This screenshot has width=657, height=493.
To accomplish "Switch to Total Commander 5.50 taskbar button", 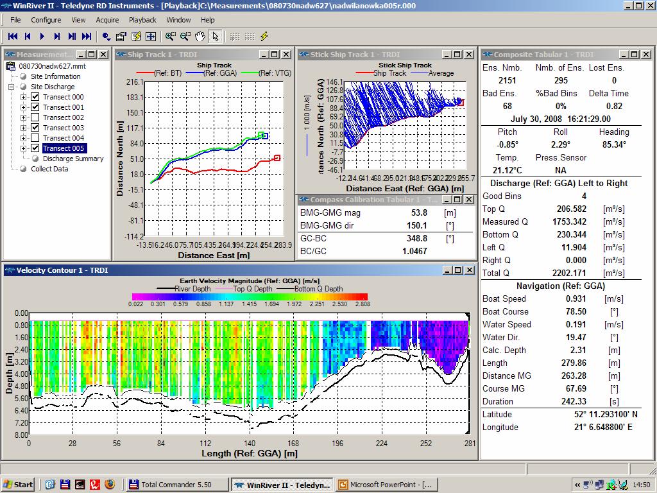I will point(177,485).
